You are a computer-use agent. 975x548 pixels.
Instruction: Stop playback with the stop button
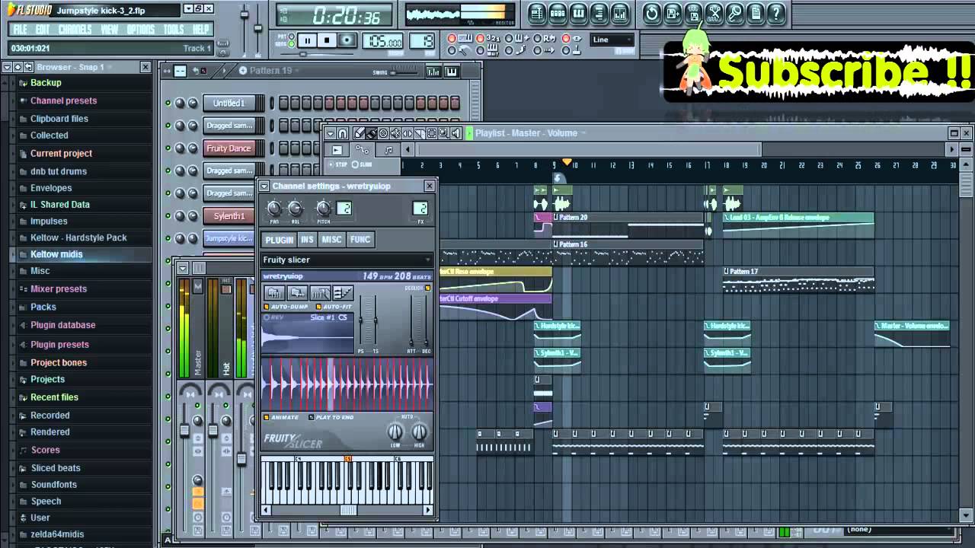click(327, 40)
